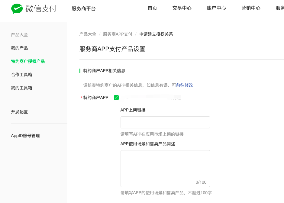284x203 pixels.
Task: Open the 首页 top navigation item
Action: (x=152, y=8)
